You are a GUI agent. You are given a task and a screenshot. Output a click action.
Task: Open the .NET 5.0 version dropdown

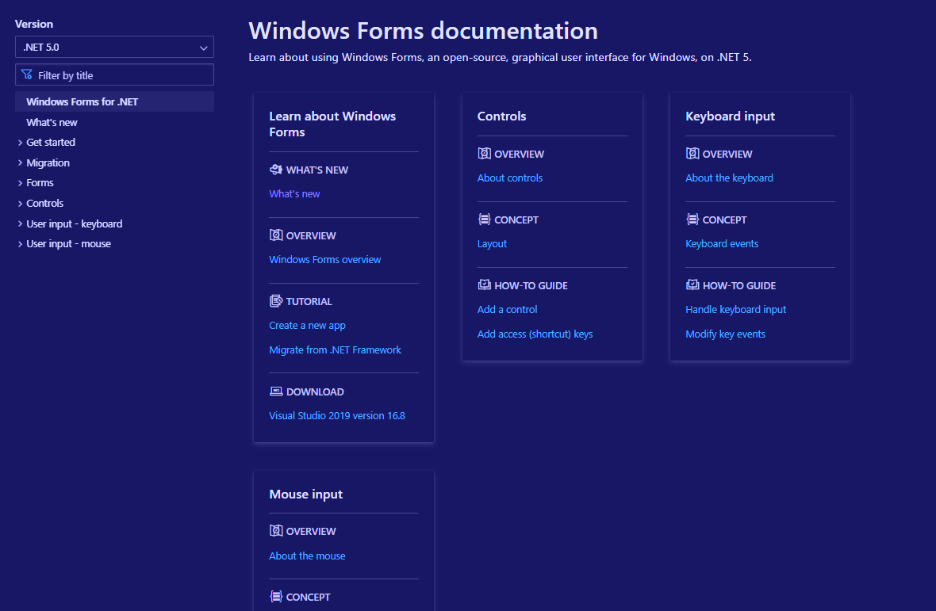click(x=114, y=47)
